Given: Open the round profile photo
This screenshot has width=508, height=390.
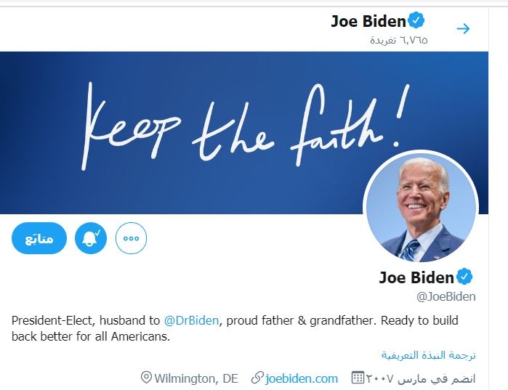Looking at the screenshot, I should click(x=421, y=210).
